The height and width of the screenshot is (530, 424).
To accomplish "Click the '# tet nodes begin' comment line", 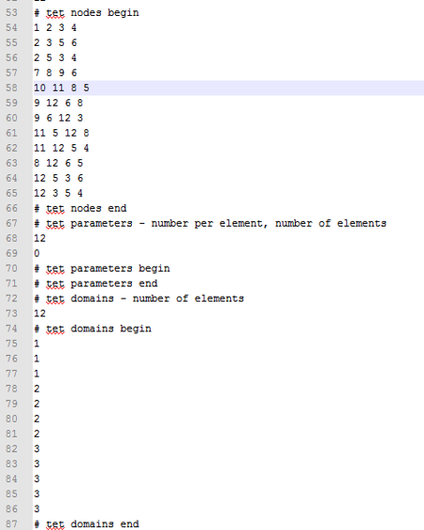I will point(86,13).
